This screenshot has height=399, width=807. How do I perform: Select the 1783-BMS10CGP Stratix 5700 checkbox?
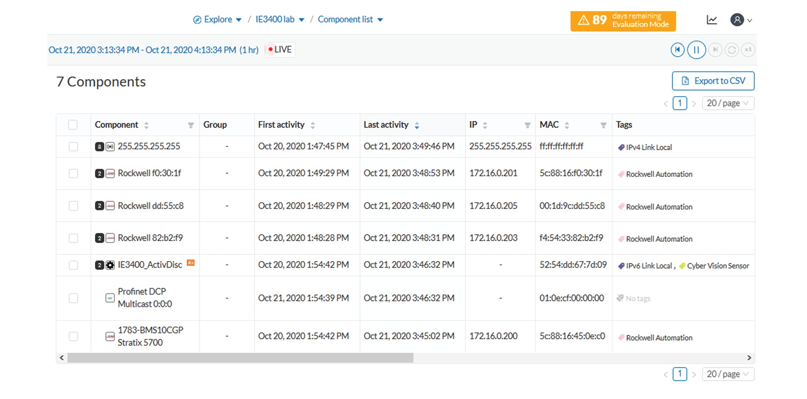pyautogui.click(x=73, y=336)
